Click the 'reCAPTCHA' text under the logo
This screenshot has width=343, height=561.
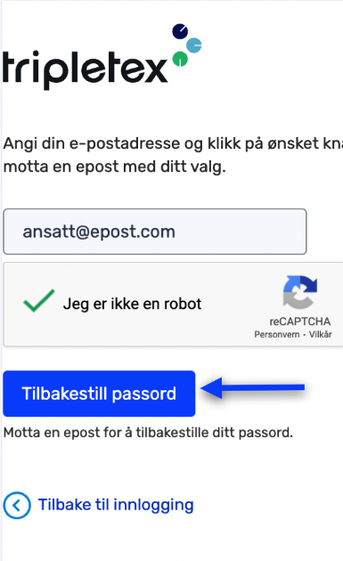pos(300,321)
